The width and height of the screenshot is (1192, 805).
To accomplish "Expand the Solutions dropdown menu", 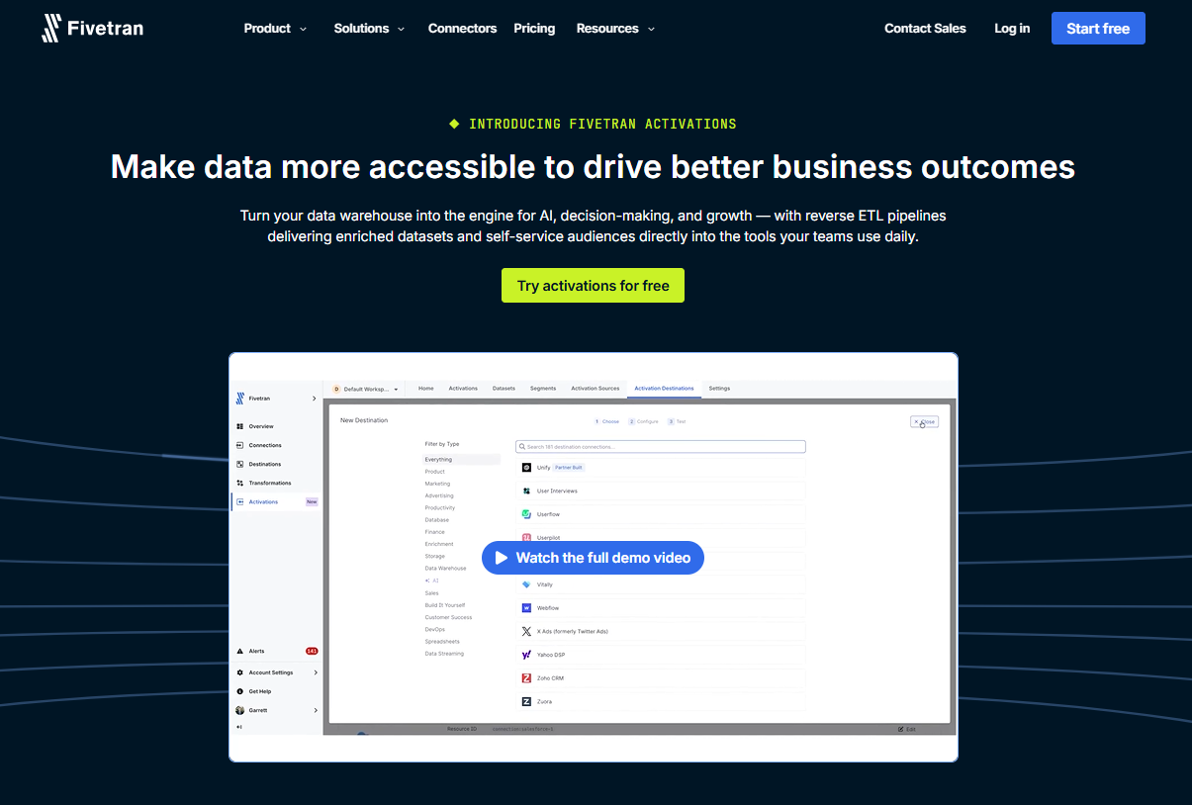I will coord(369,29).
